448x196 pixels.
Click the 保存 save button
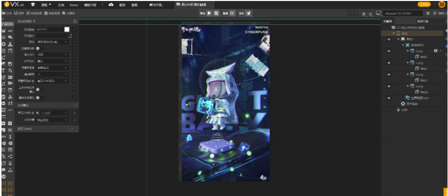(20, 13)
